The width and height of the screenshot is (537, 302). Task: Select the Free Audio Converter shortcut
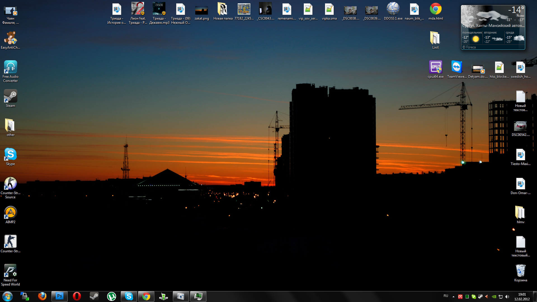[x=10, y=71]
